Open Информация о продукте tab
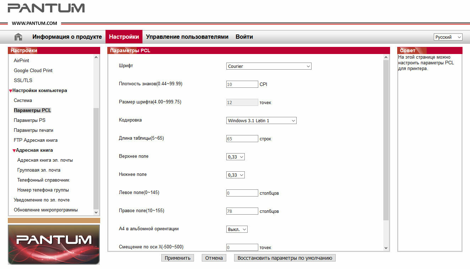 click(67, 37)
